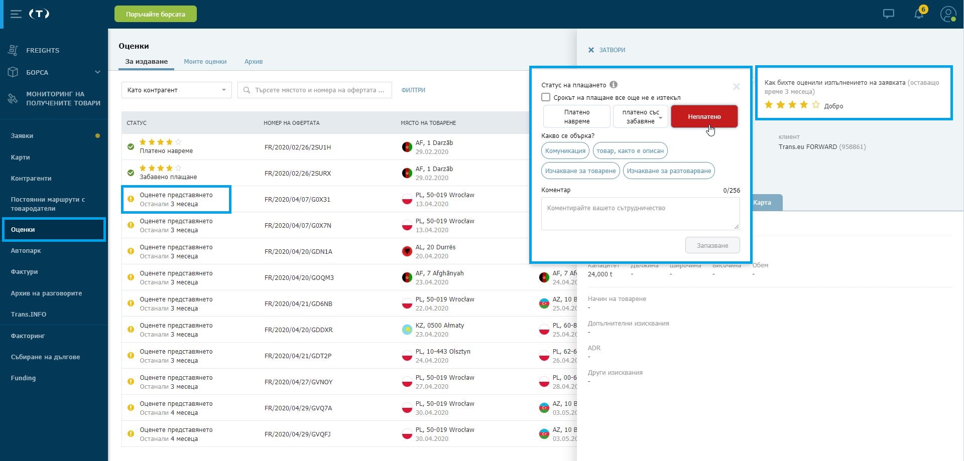Viewport: 964px width, 461px height.
Task: Click the 'Коментар' comment text area
Action: (x=640, y=214)
